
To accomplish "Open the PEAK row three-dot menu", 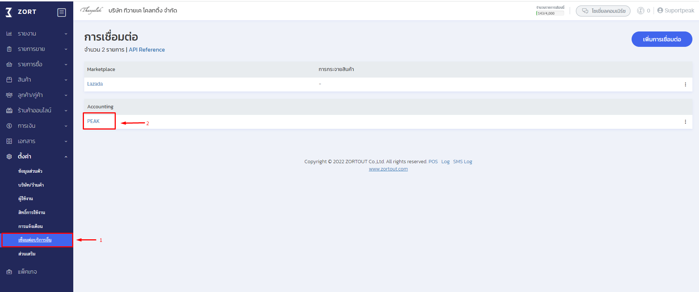I will pos(685,122).
